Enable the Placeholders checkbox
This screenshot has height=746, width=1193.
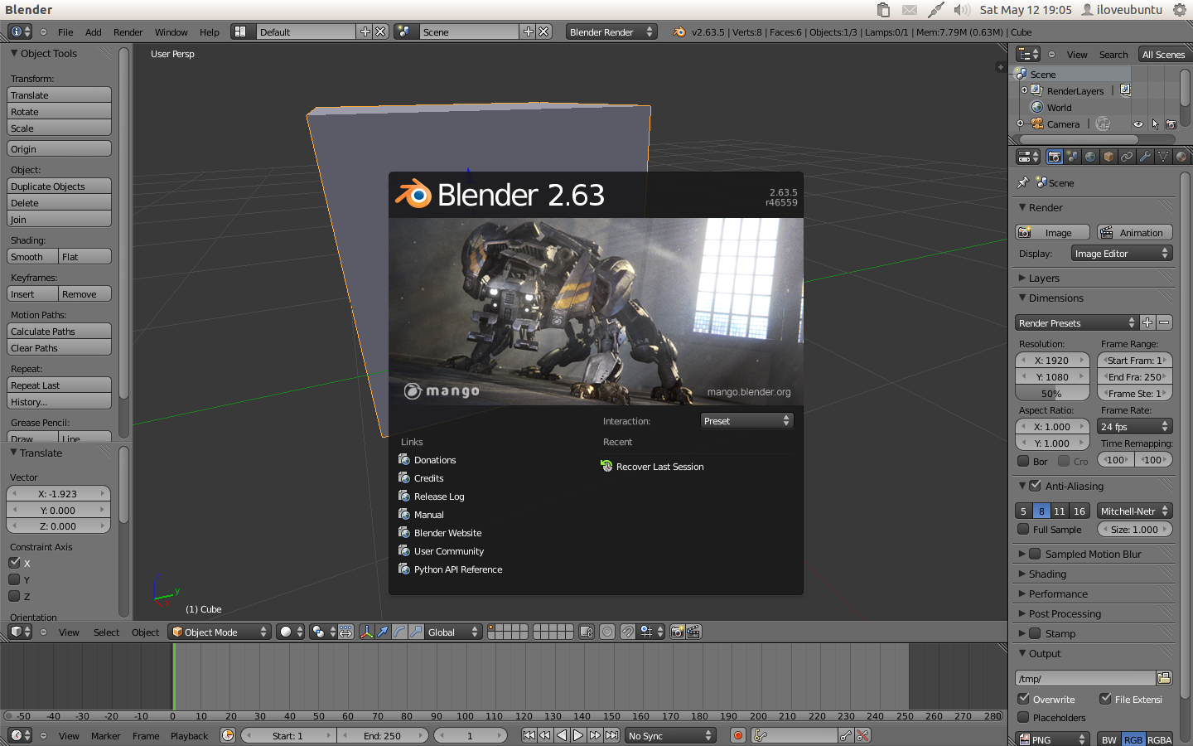point(1023,717)
